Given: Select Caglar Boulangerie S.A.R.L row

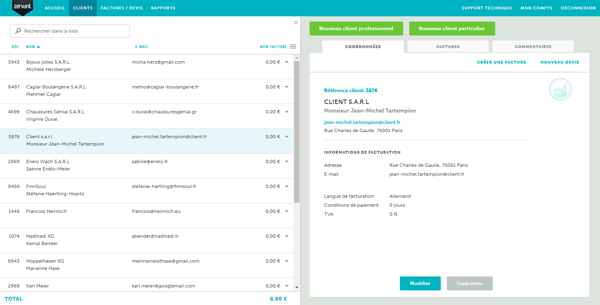Looking at the screenshot, I should 147,91.
